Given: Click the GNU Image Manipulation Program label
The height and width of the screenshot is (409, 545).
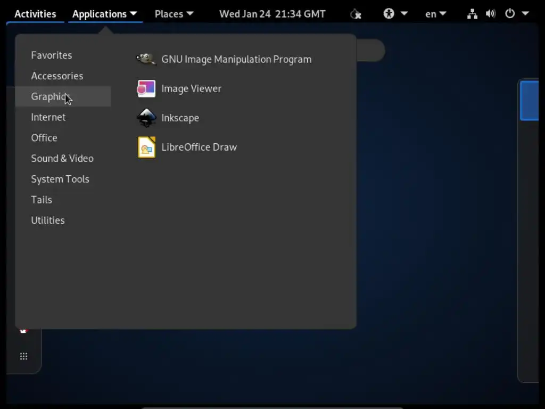Looking at the screenshot, I should (236, 60).
